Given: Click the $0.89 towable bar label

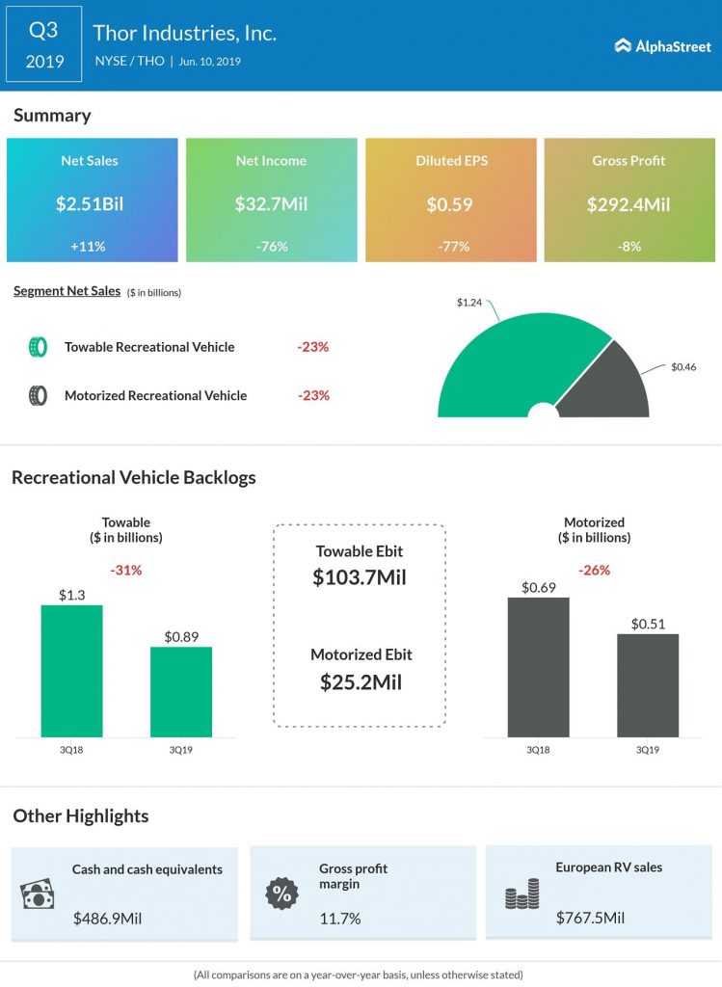Looking at the screenshot, I should (x=181, y=636).
